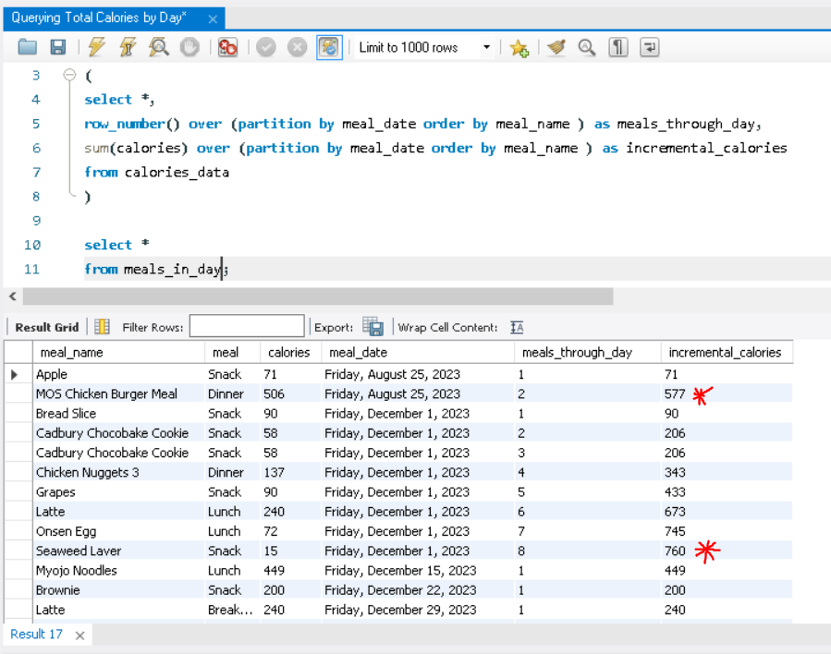Switch to the Result 17 tab
This screenshot has width=831, height=654.
36,635
